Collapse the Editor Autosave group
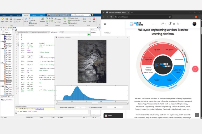Viewport: 202px width, 134px height. (1, 34)
